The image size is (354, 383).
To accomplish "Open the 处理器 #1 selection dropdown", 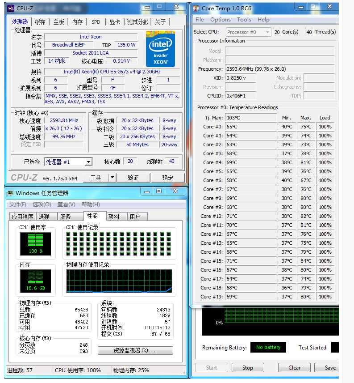I will (x=88, y=162).
